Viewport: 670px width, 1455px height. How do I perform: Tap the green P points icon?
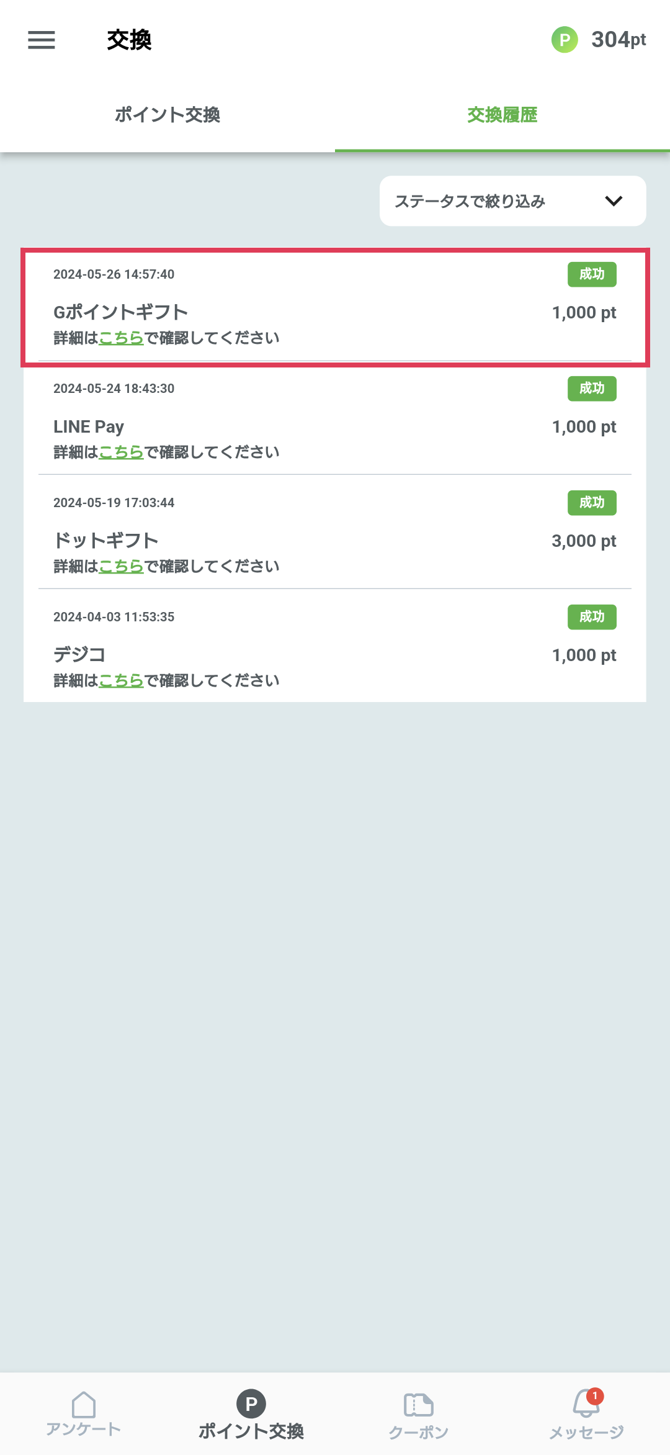tap(565, 40)
